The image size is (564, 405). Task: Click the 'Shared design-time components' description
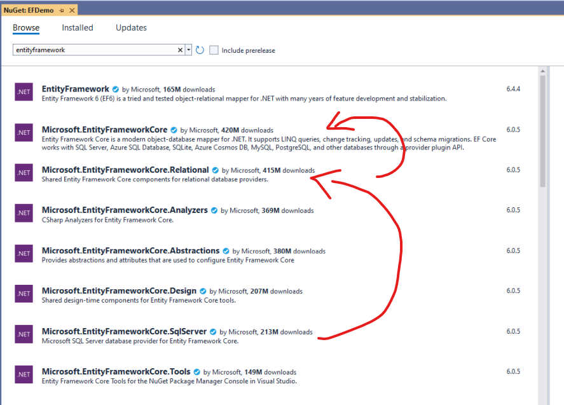[139, 300]
